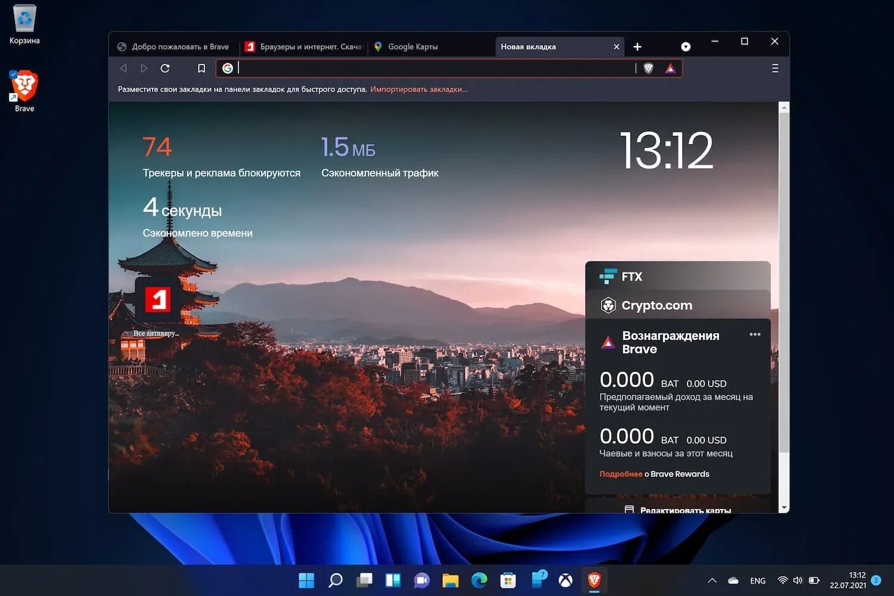894x596 pixels.
Task: Click OneDrive cloud tray icon
Action: (x=734, y=581)
